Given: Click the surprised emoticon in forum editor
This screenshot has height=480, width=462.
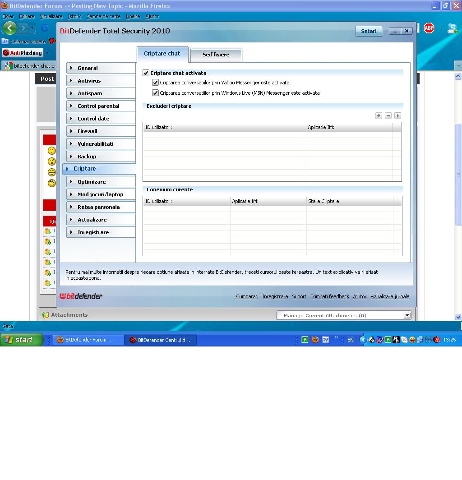Looking at the screenshot, I should coord(52,162).
